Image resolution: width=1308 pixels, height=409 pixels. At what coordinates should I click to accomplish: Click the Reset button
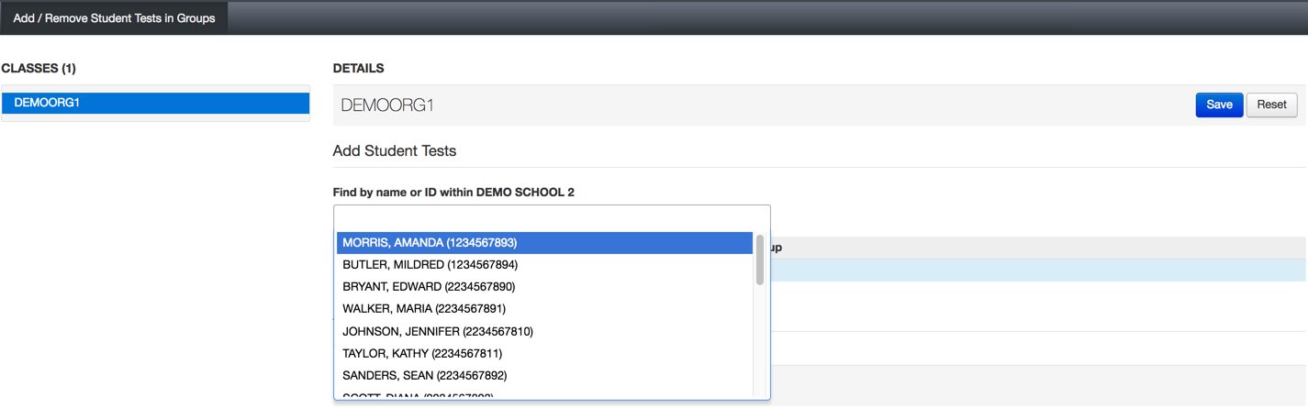tap(1271, 105)
